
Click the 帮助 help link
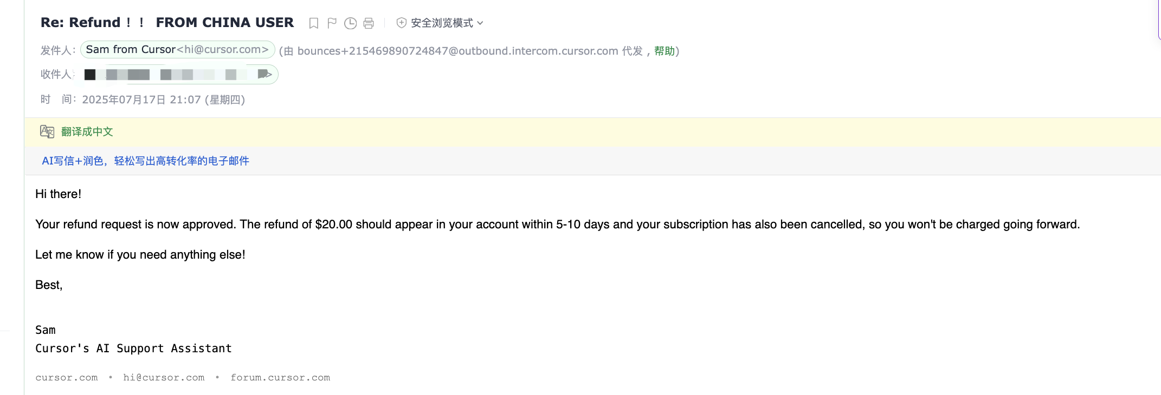(665, 51)
